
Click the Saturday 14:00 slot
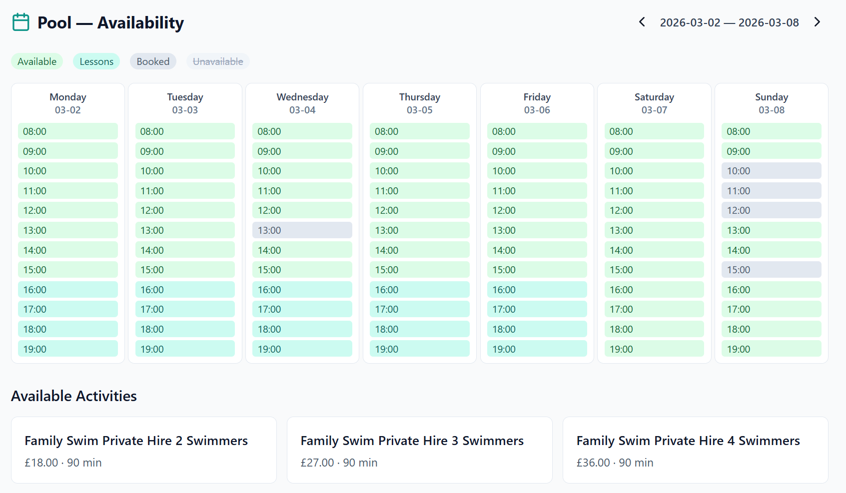(654, 250)
